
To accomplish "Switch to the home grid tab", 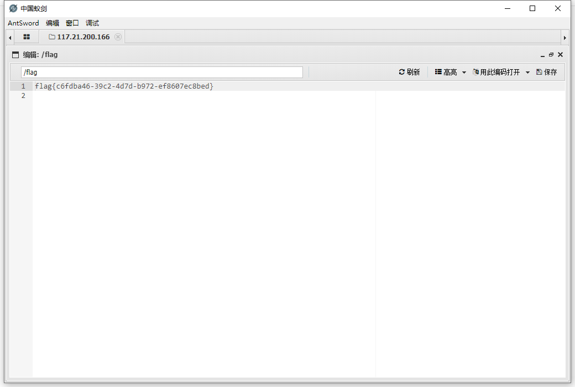I will [x=27, y=37].
